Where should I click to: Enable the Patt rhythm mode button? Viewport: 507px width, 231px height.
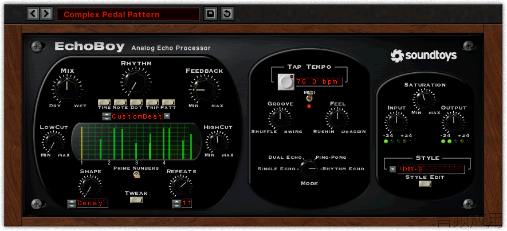pyautogui.click(x=168, y=103)
